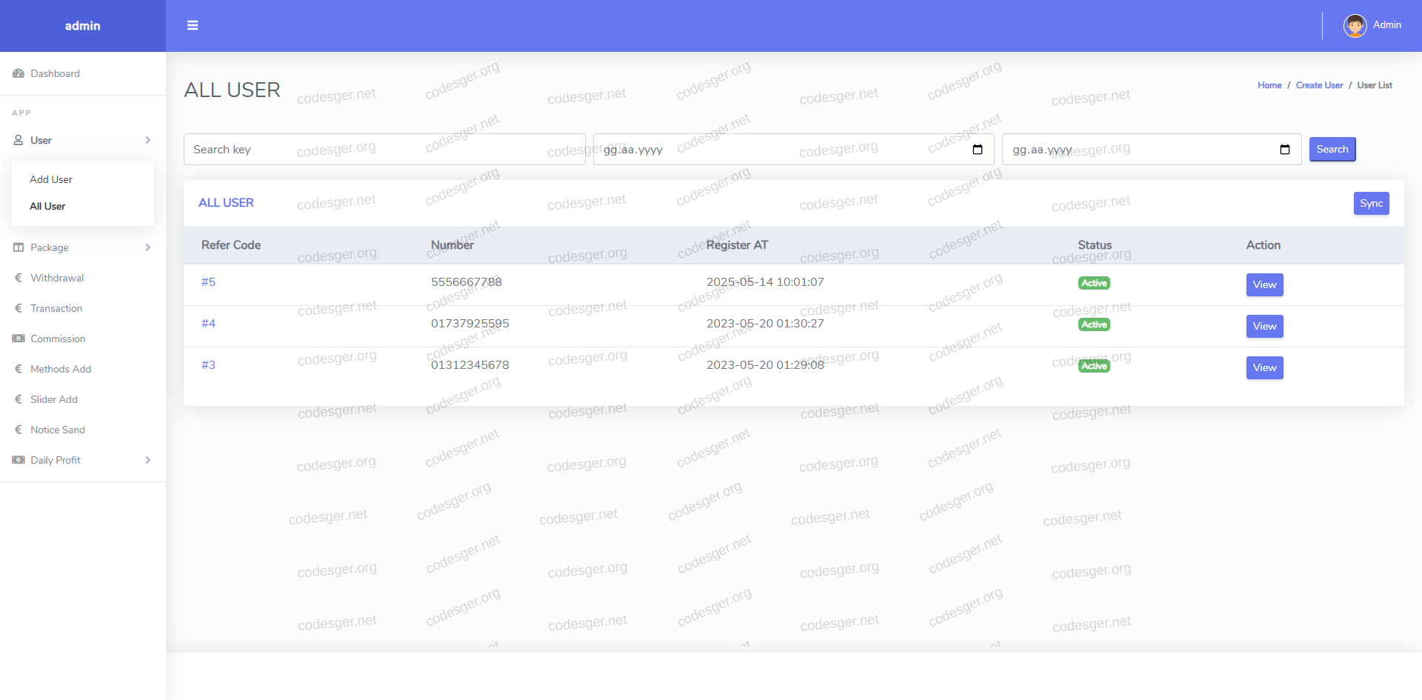Click the Dashboard gauge icon in sidebar
The image size is (1422, 700).
point(19,73)
